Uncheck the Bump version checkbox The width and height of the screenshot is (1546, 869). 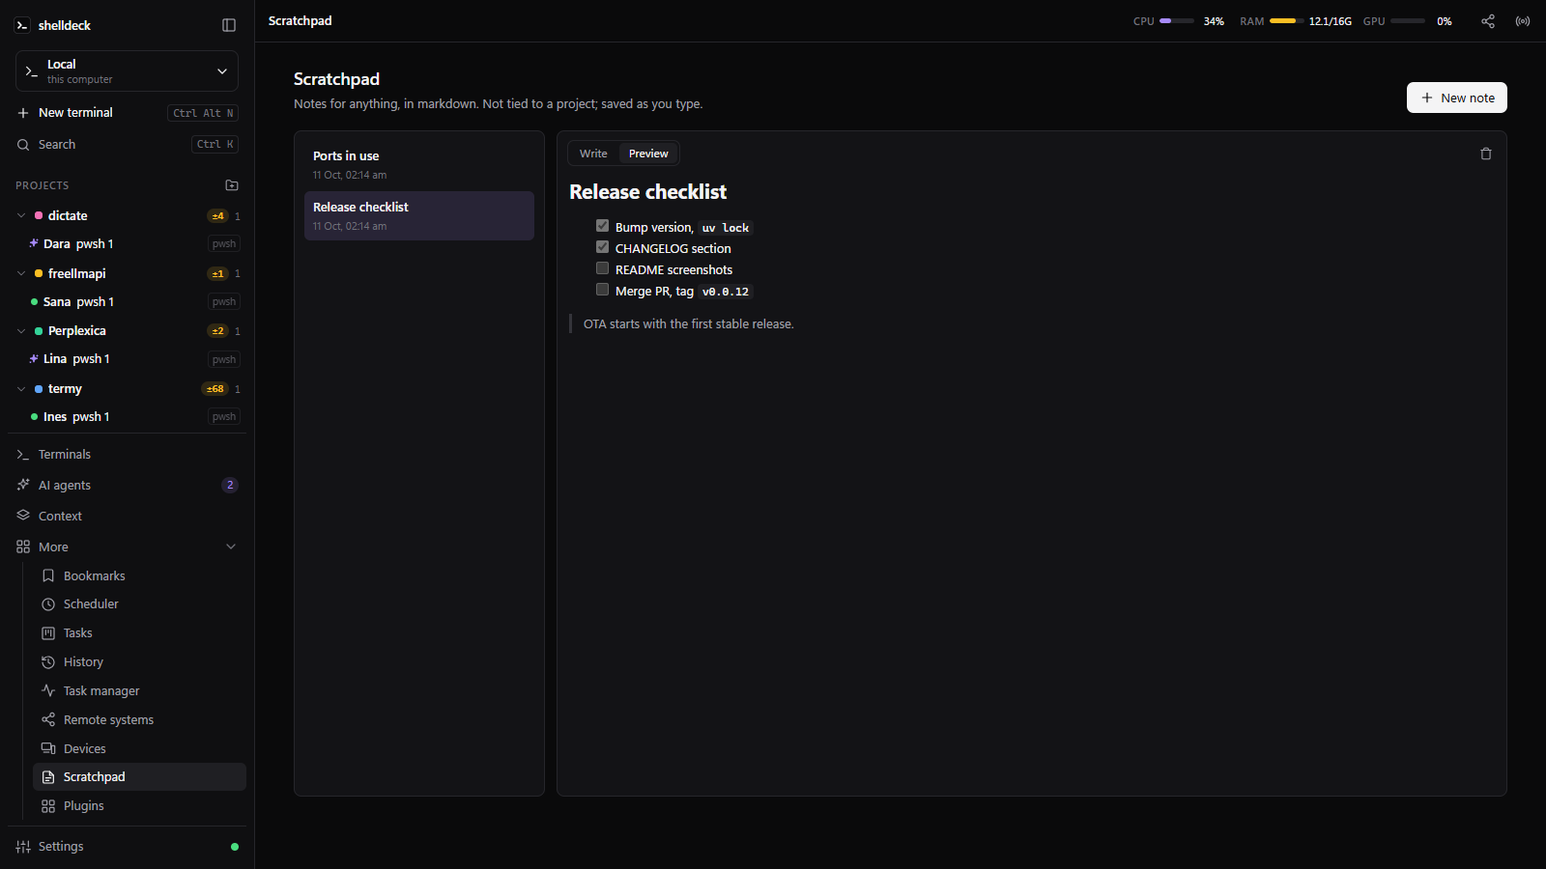tap(602, 226)
